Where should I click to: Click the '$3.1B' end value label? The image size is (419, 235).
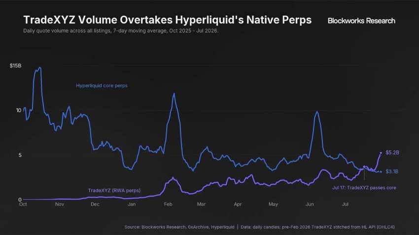point(392,171)
